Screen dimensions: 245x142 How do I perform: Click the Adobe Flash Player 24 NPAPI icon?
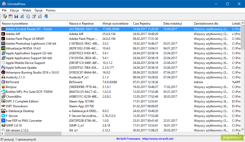3,39
